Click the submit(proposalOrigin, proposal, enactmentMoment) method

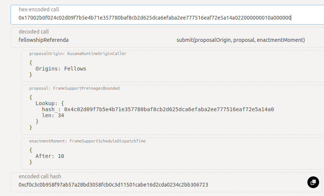(241, 40)
